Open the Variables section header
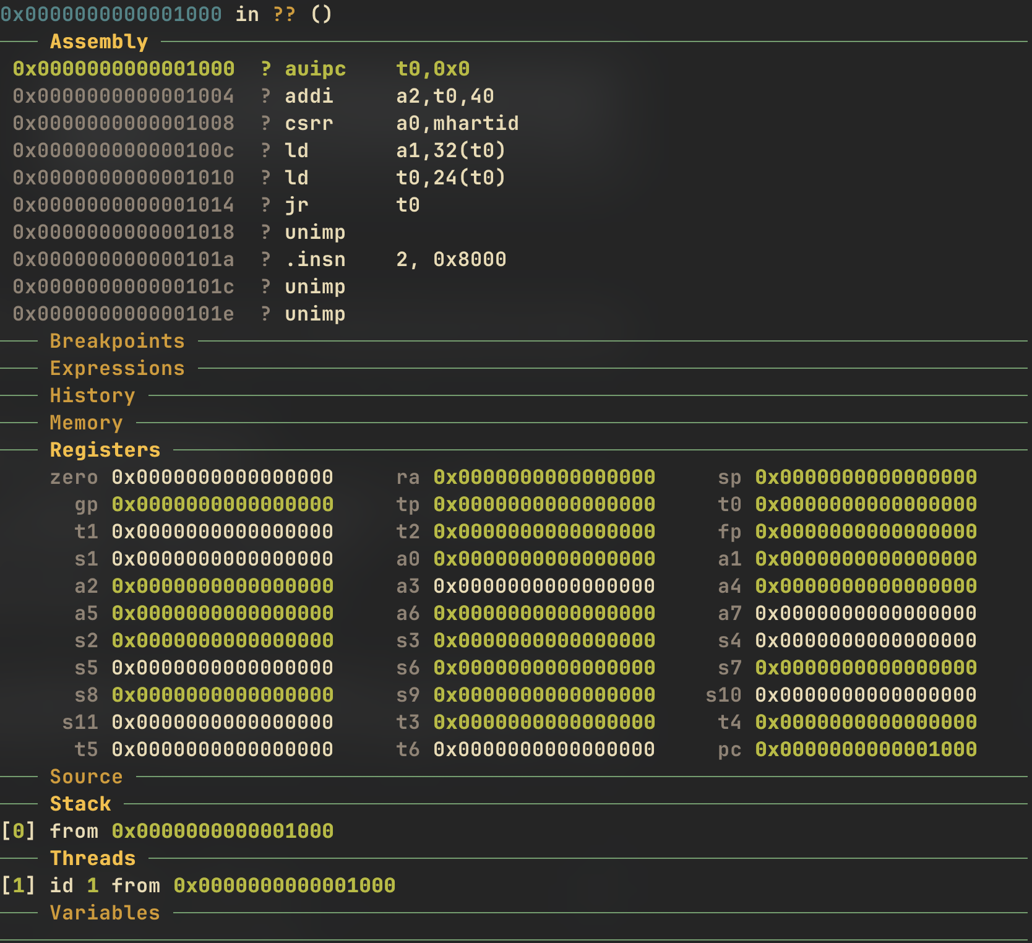The image size is (1032, 943). point(105,913)
